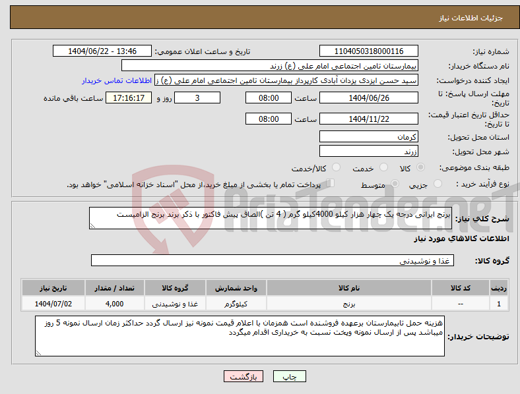Click the price validity date 1404/11/22
520x394 pixels.
pos(369,119)
